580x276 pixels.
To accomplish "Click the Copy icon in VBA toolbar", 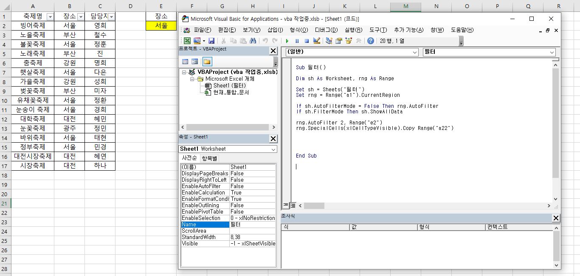I will tap(233, 41).
